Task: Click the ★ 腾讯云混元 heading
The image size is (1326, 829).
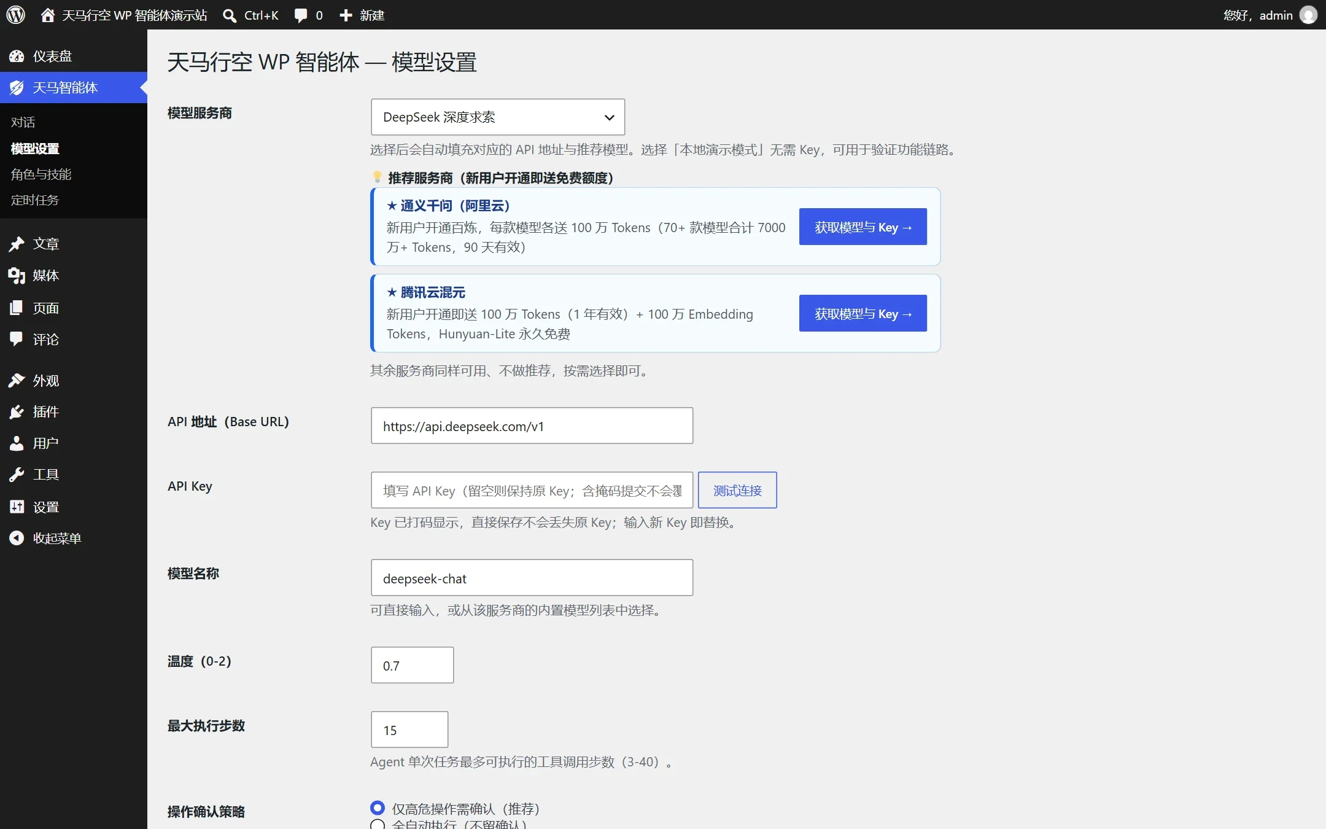Action: [x=426, y=292]
